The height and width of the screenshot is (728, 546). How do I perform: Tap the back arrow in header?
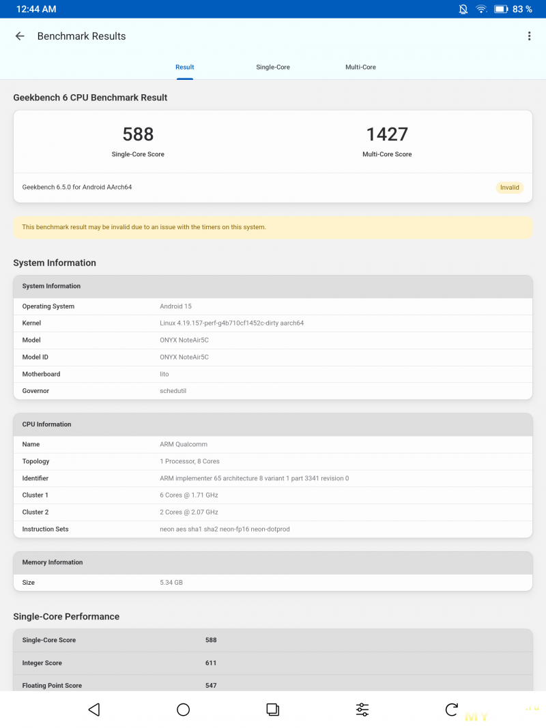[x=20, y=36]
